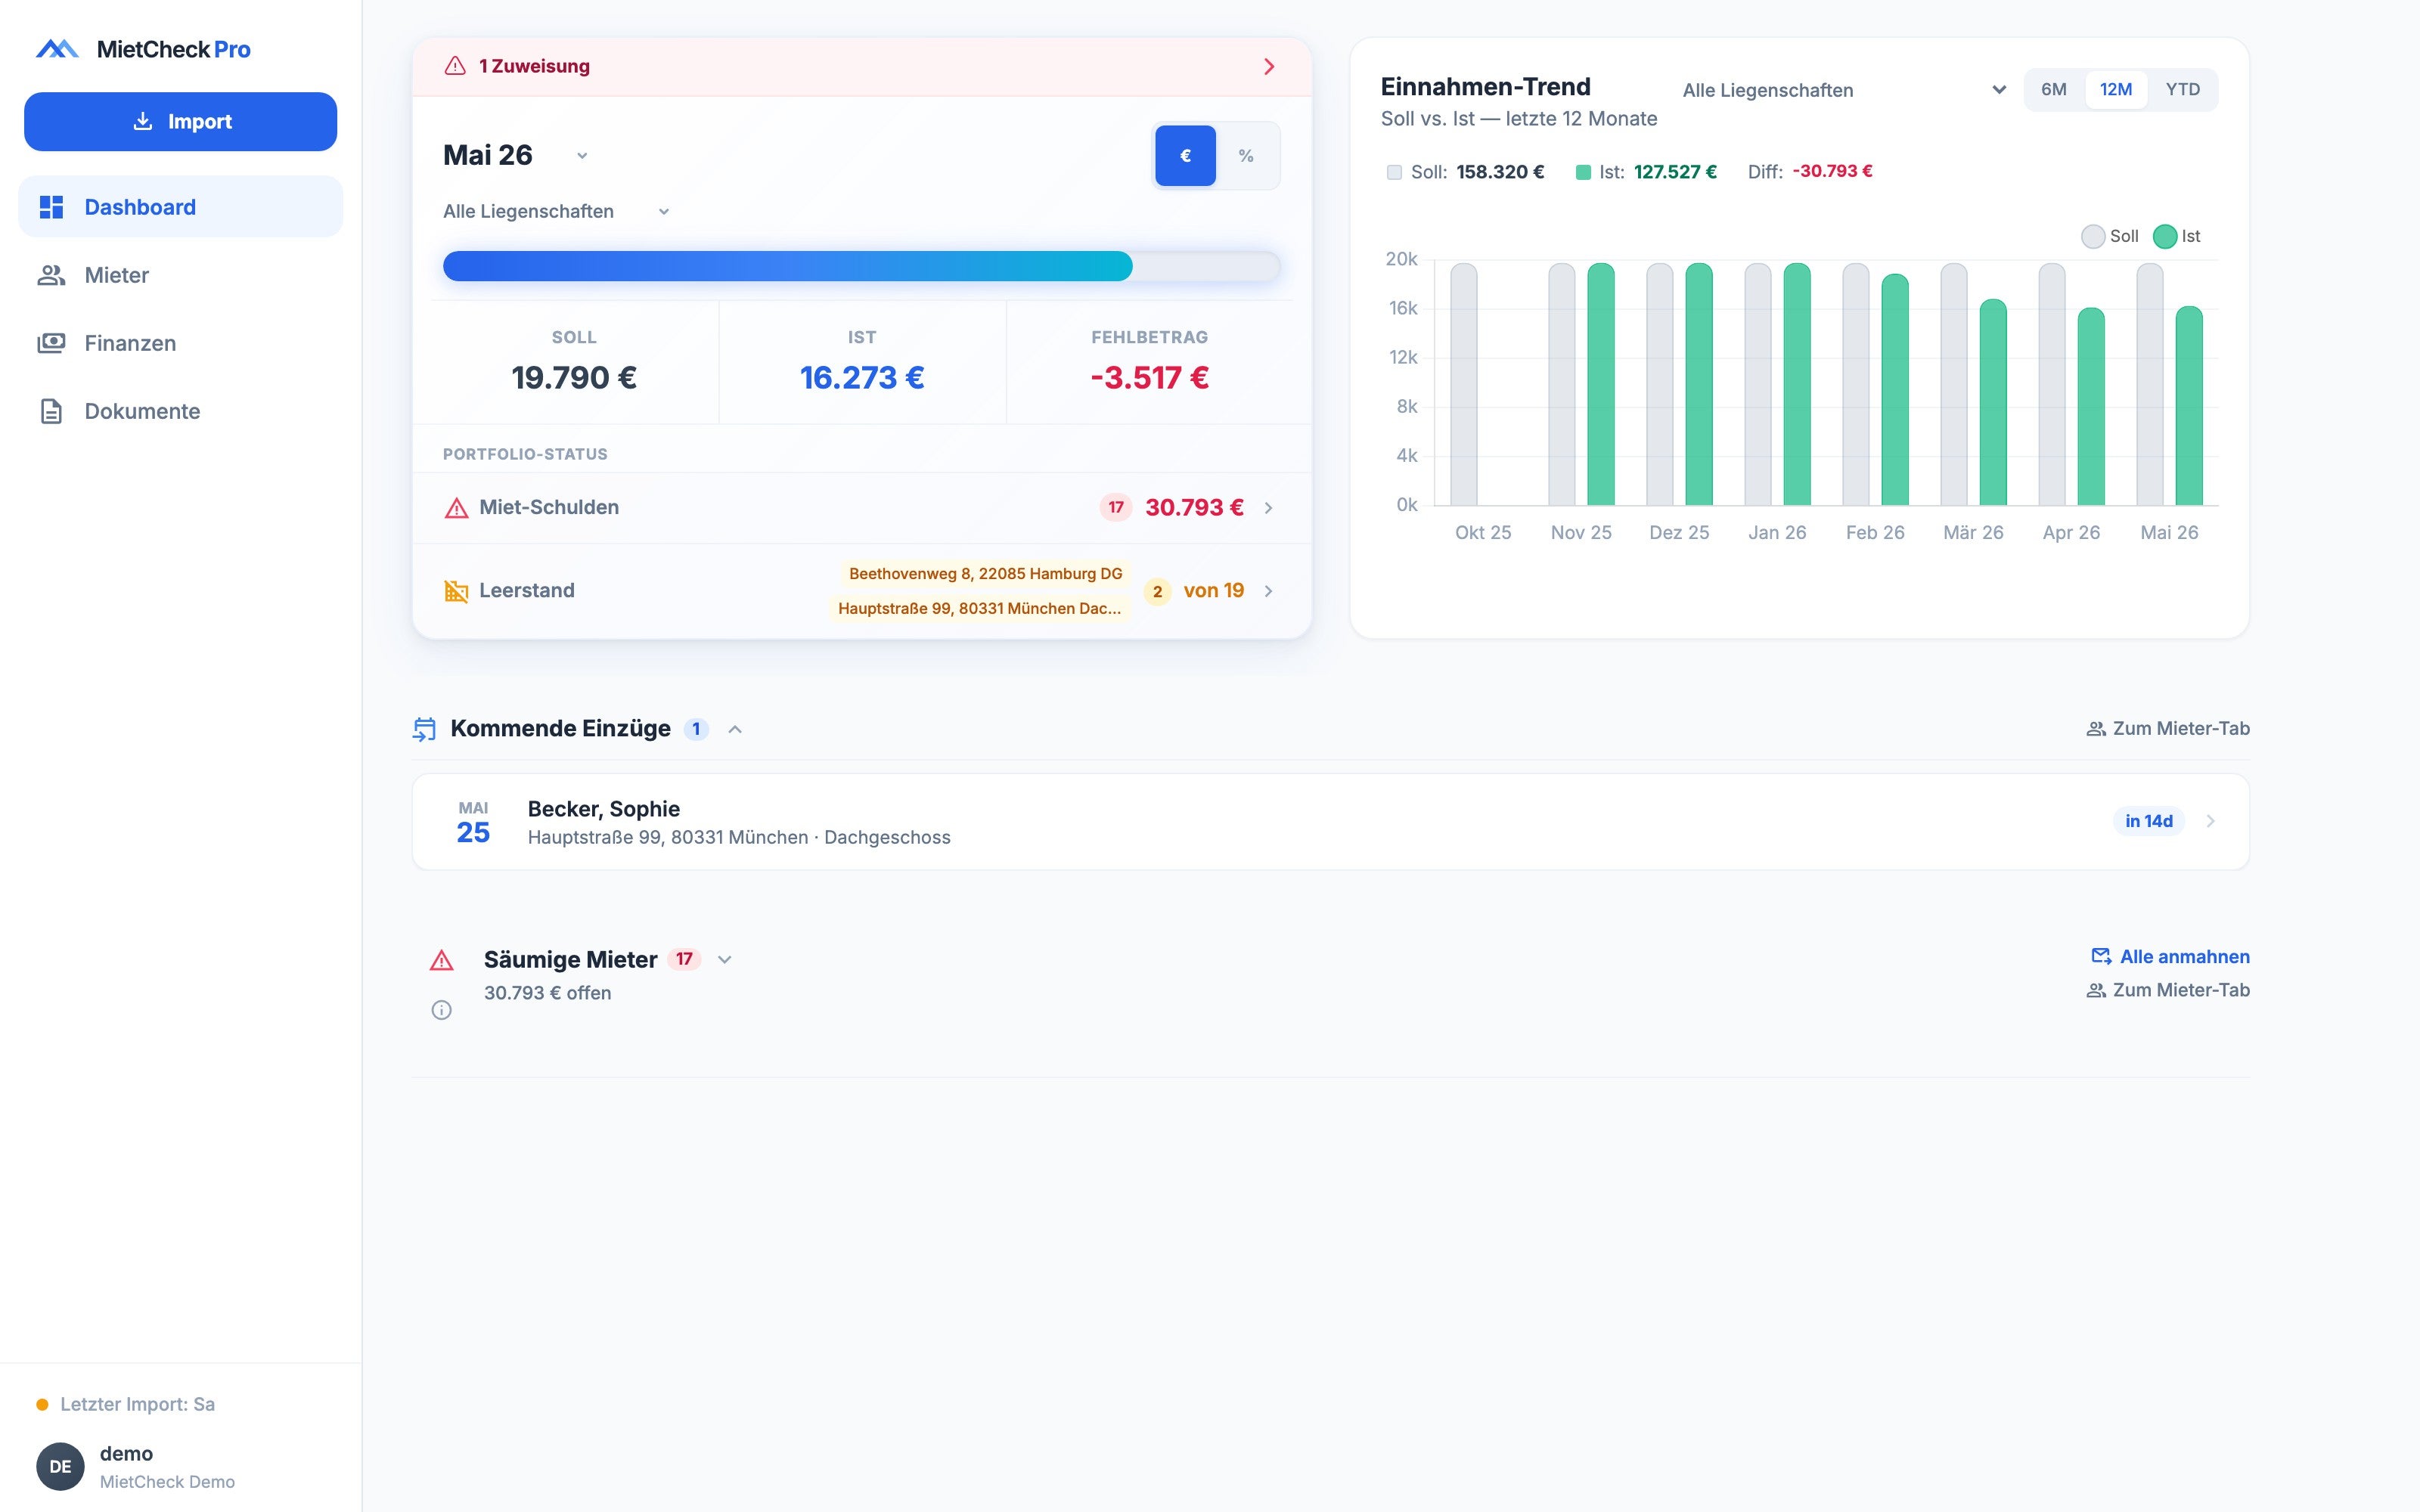
Task: Click the Miet-Schulden warning triangle icon
Action: coord(456,508)
